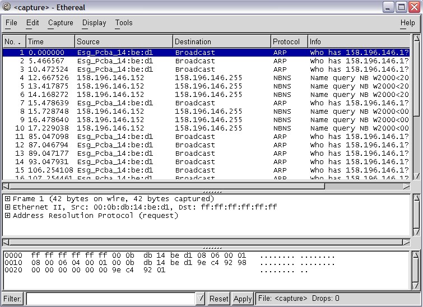Image resolution: width=423 pixels, height=307 pixels.
Task: Click inside the filter text field
Action: pos(110,299)
